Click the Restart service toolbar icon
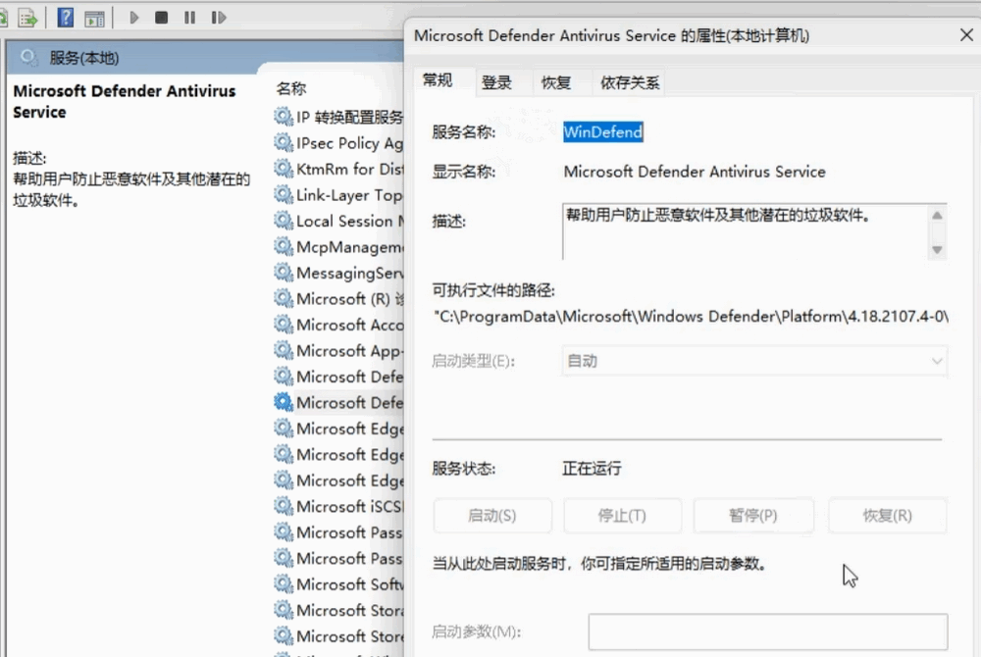The height and width of the screenshot is (657, 981). 219,18
